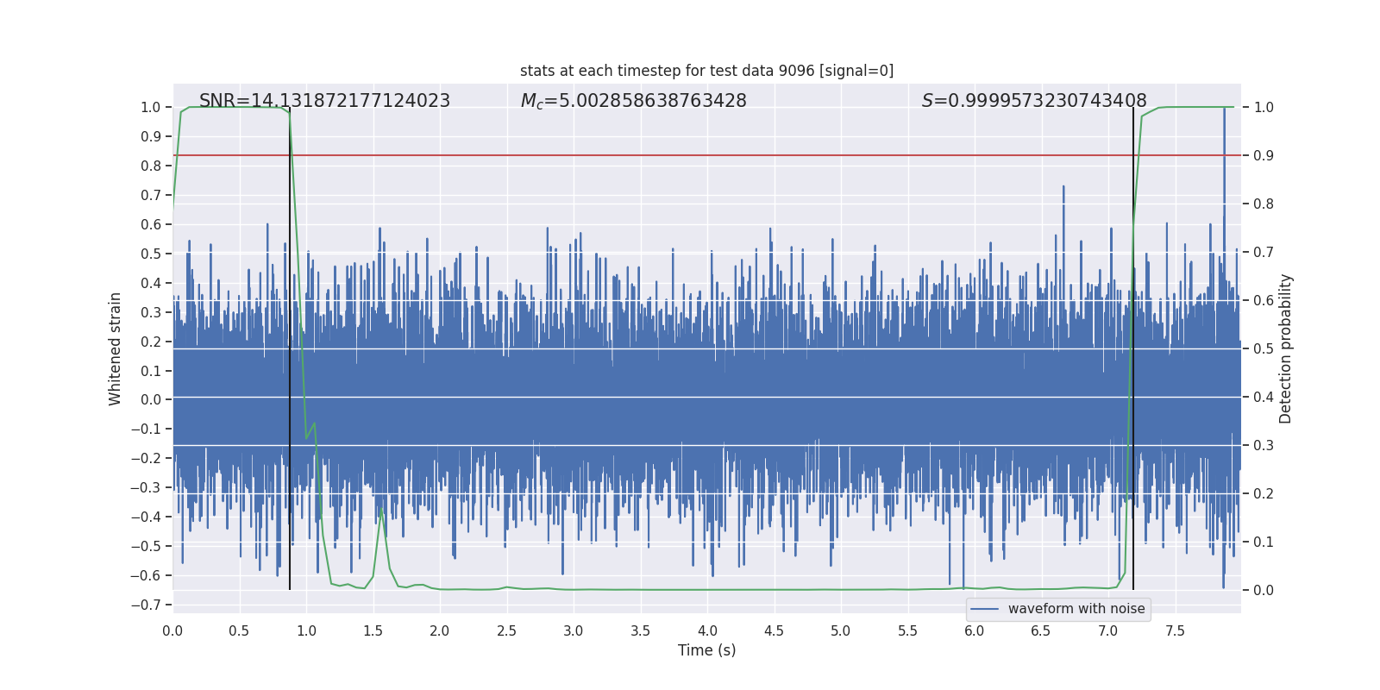Click the green curve peak near 1.5 s
The height and width of the screenshot is (690, 1380).
[x=381, y=509]
